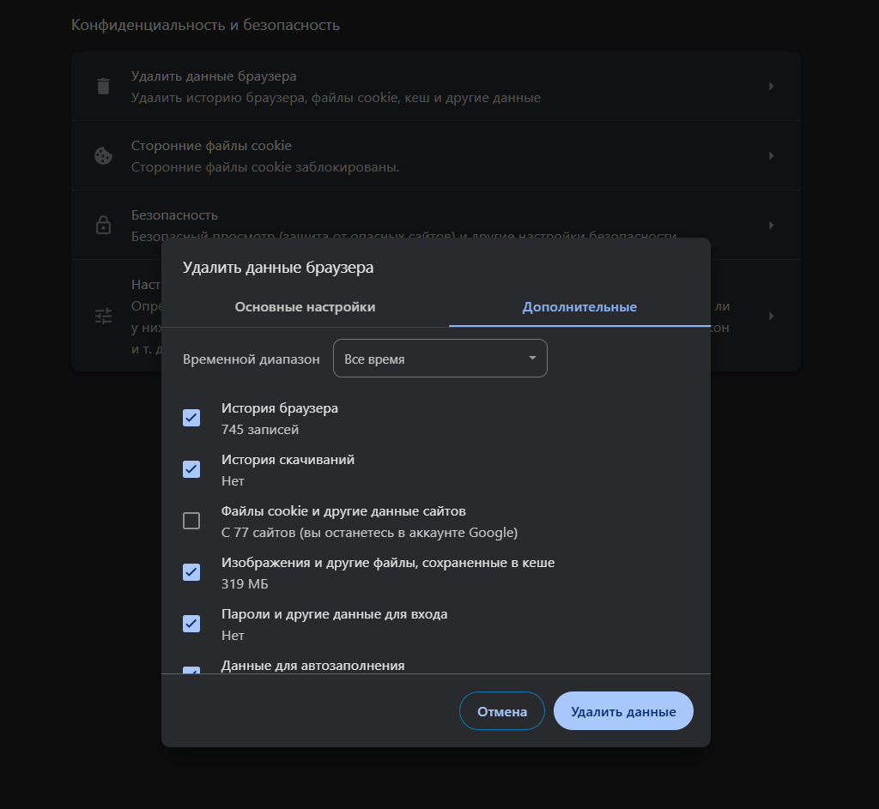This screenshot has height=809, width=879.
Task: Uncheck the cached images checkbox
Action: 191,572
